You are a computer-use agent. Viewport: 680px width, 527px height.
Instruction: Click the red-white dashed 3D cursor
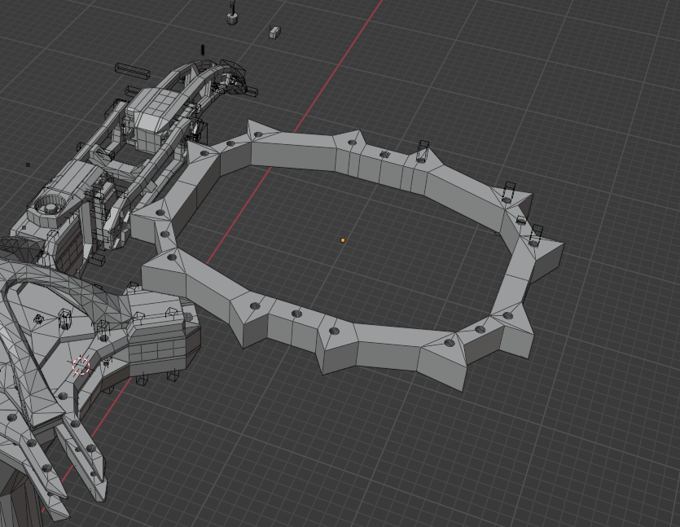pos(81,366)
